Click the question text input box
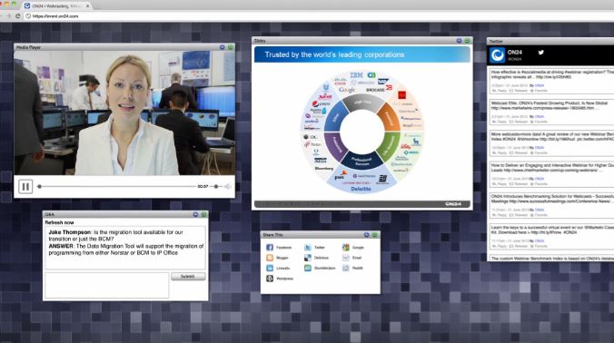Screen dimensions: 614x343 tap(107, 286)
